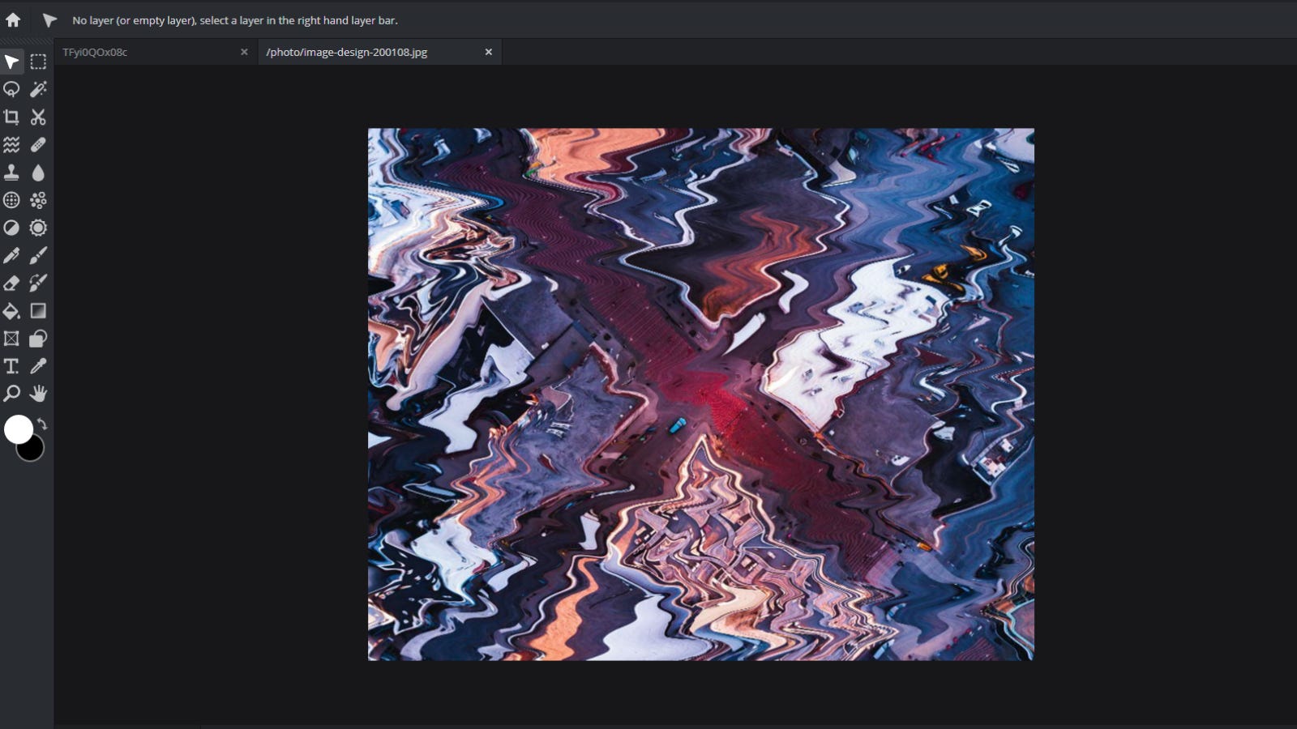This screenshot has width=1297, height=729.
Task: Pick the Cutout scissors tool
Action: (x=38, y=117)
